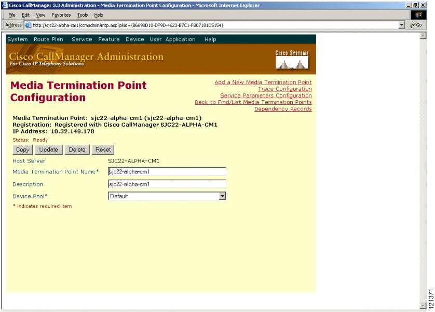The height and width of the screenshot is (312, 435).
Task: Click the Host Server value SJC22-ALPHA-CM1
Action: pos(134,161)
